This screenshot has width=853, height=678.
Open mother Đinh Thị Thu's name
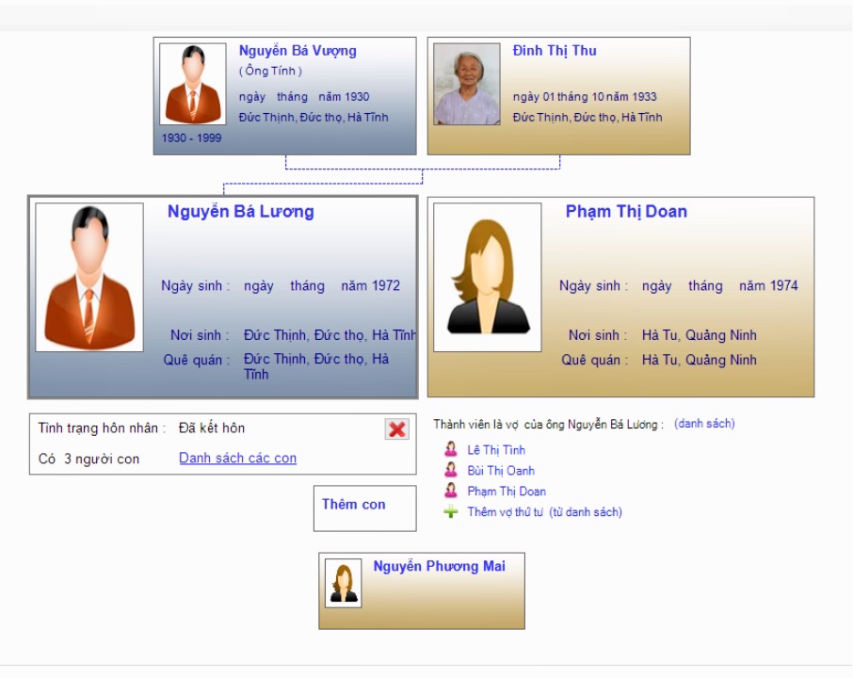click(x=555, y=51)
